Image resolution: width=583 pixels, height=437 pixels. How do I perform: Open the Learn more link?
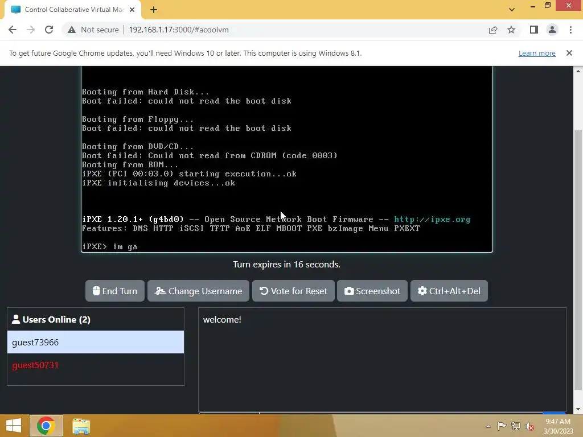click(x=537, y=53)
